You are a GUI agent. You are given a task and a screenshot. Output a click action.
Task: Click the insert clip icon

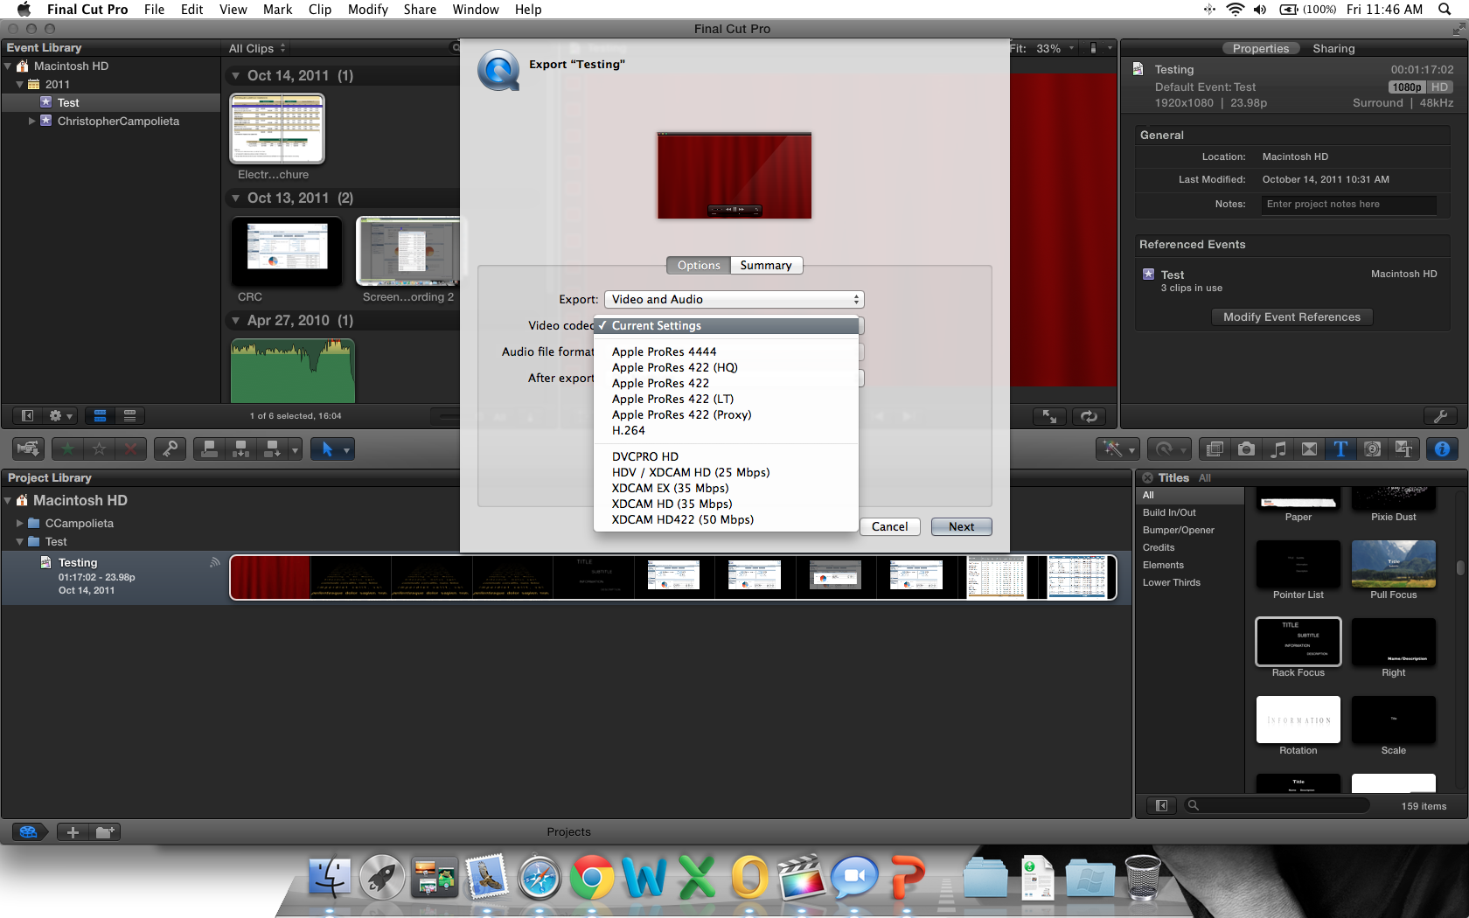[240, 449]
